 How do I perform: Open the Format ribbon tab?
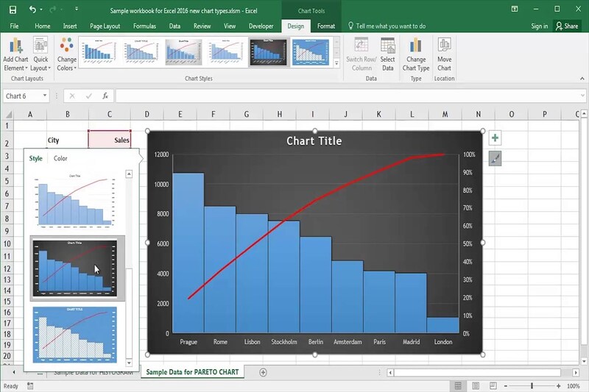(326, 26)
